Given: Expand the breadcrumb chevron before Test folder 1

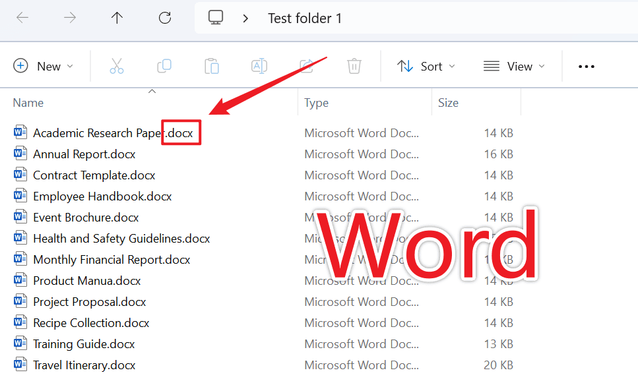Looking at the screenshot, I should pyautogui.click(x=245, y=18).
